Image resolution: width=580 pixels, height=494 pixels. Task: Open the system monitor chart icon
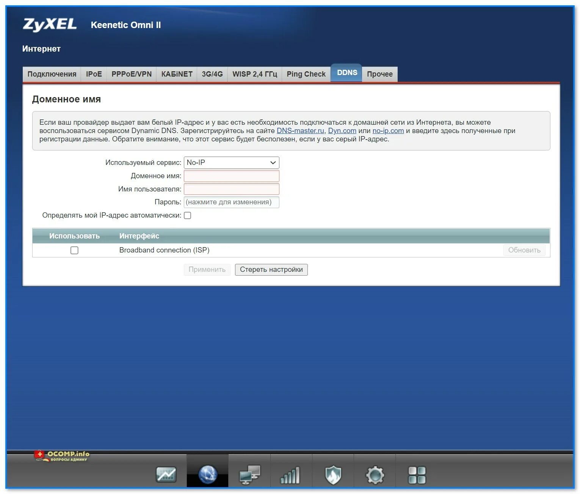166,474
